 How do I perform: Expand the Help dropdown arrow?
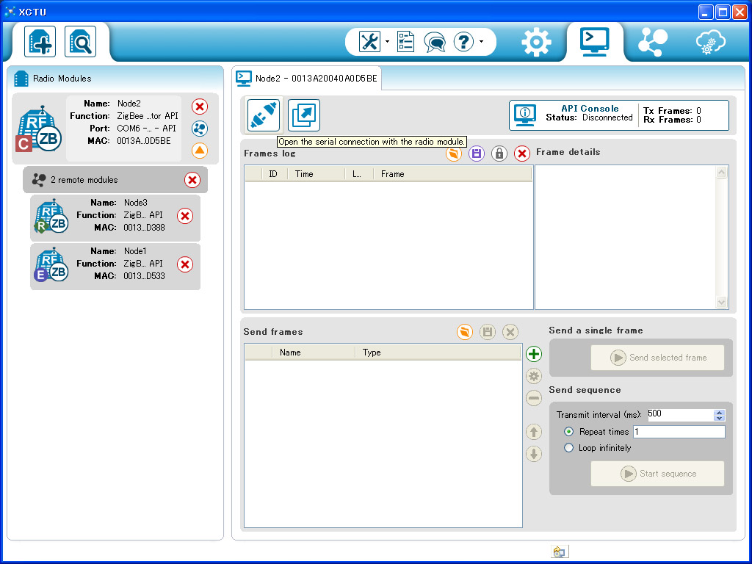(x=481, y=42)
